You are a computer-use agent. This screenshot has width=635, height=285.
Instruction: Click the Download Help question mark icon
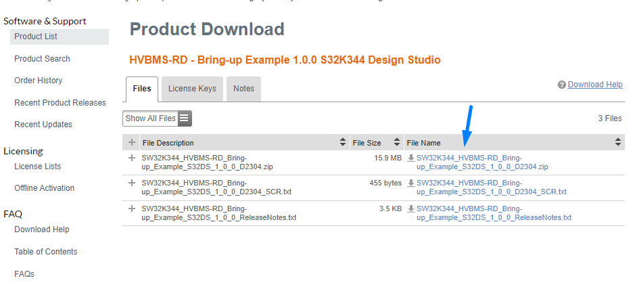[561, 85]
